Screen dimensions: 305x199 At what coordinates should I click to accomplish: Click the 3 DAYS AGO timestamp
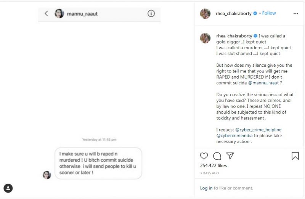tap(209, 173)
